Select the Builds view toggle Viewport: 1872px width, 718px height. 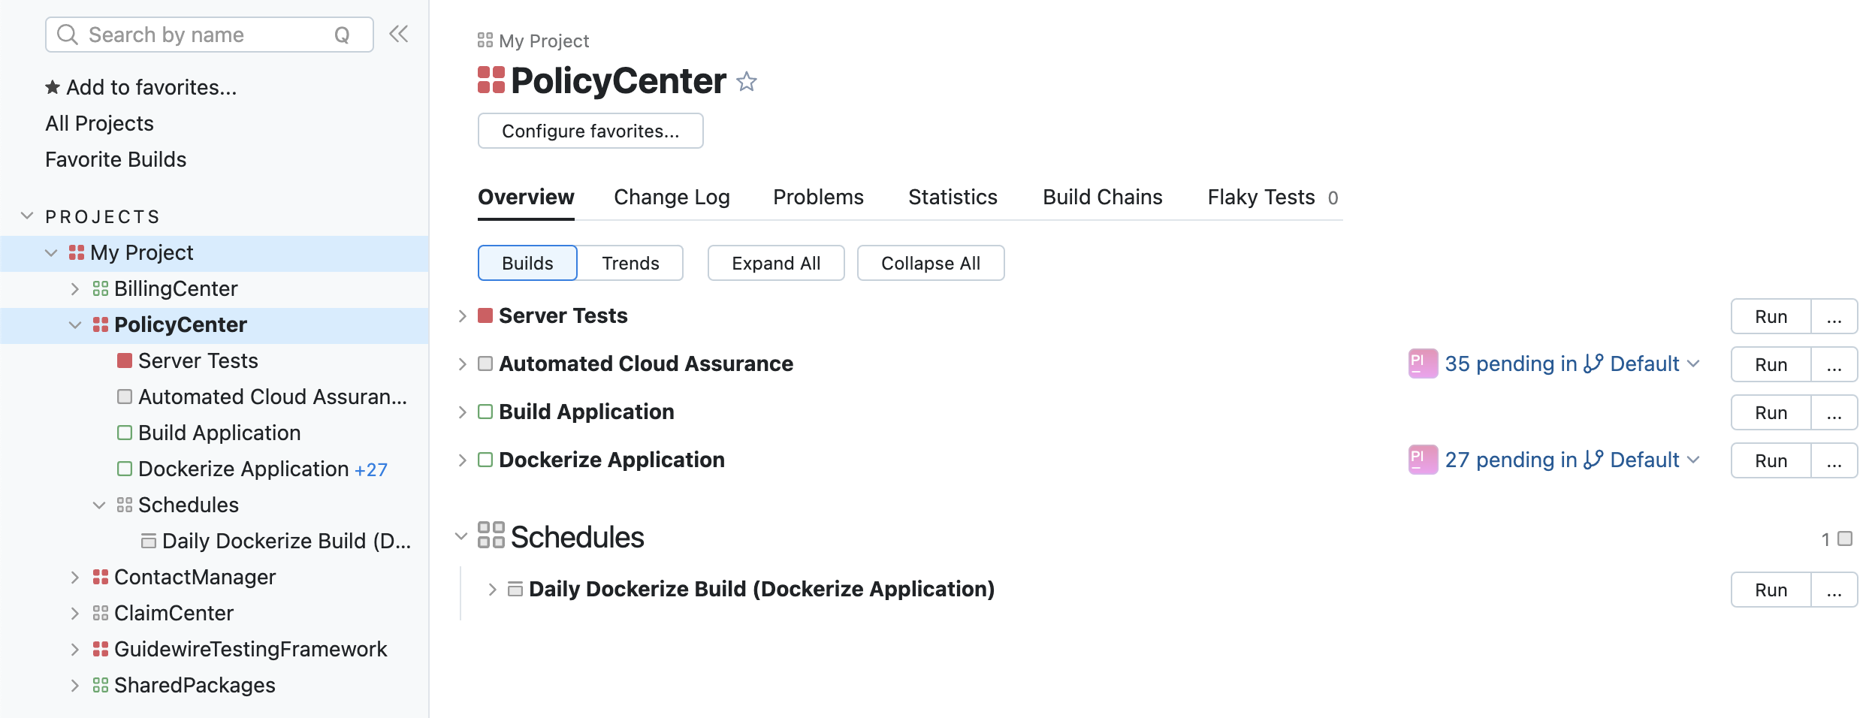(x=527, y=264)
